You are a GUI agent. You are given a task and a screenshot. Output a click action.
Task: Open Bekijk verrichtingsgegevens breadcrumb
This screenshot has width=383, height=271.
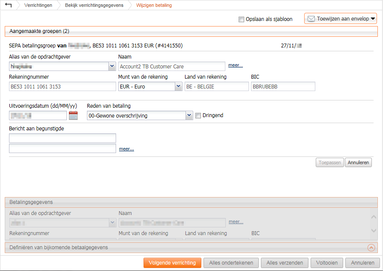pyautogui.click(x=94, y=6)
